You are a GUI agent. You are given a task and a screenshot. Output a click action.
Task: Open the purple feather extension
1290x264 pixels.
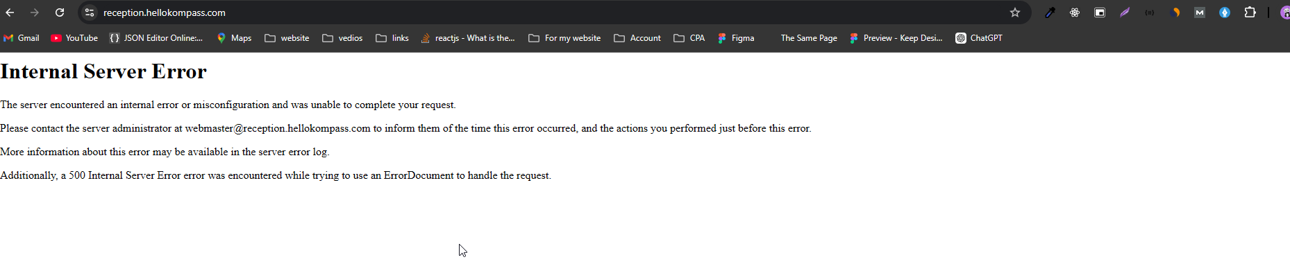tap(1125, 12)
